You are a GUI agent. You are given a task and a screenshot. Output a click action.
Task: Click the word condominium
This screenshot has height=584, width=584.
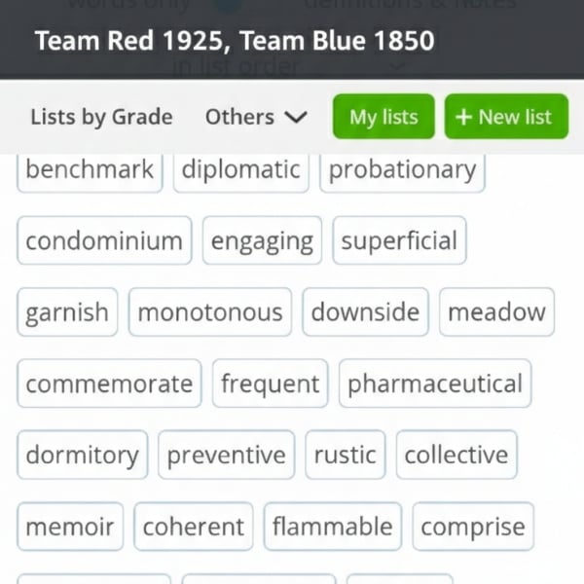pos(104,241)
